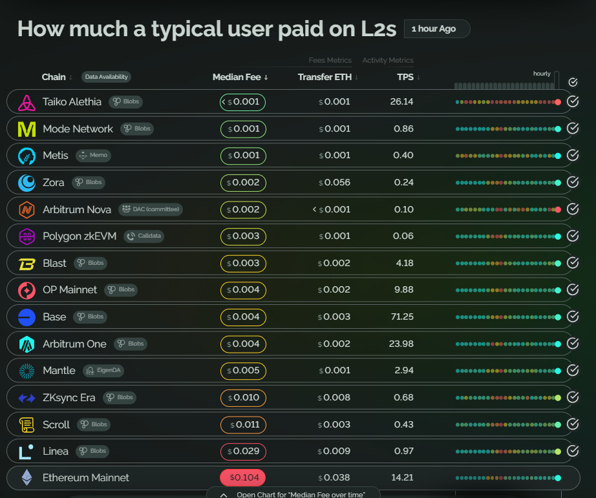
Task: Sort the table by Chain column
Action: 57,77
